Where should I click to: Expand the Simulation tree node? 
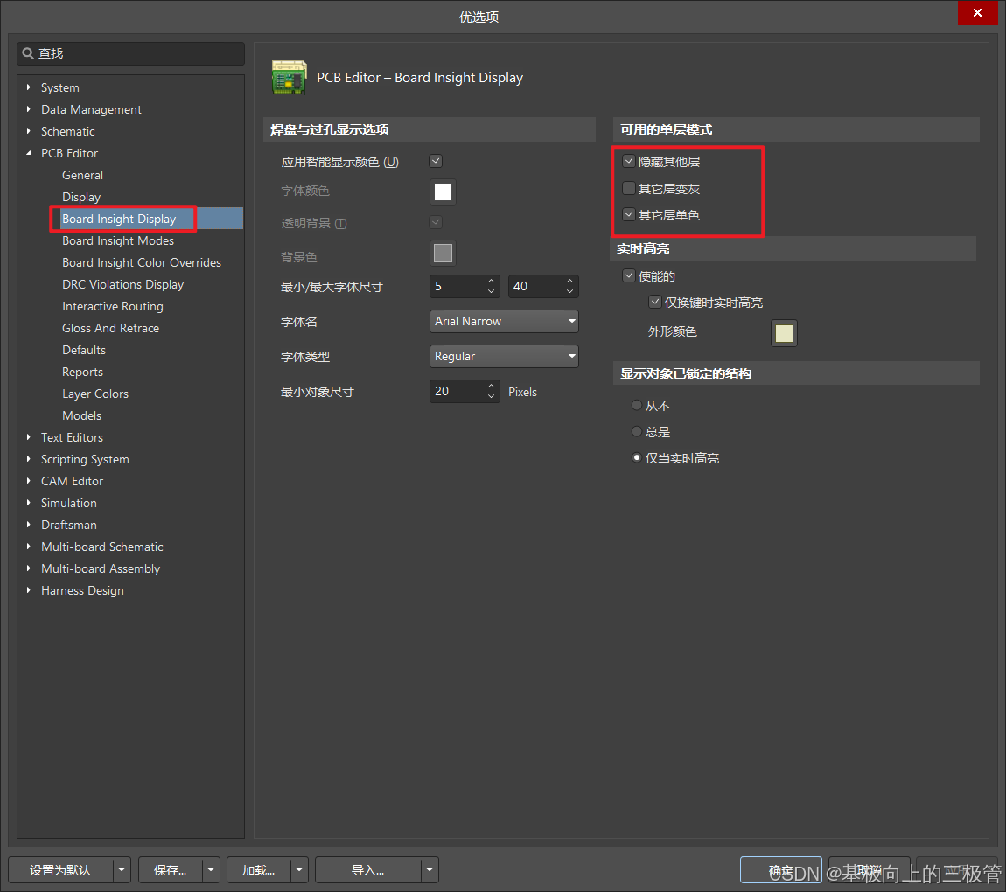[x=28, y=502]
